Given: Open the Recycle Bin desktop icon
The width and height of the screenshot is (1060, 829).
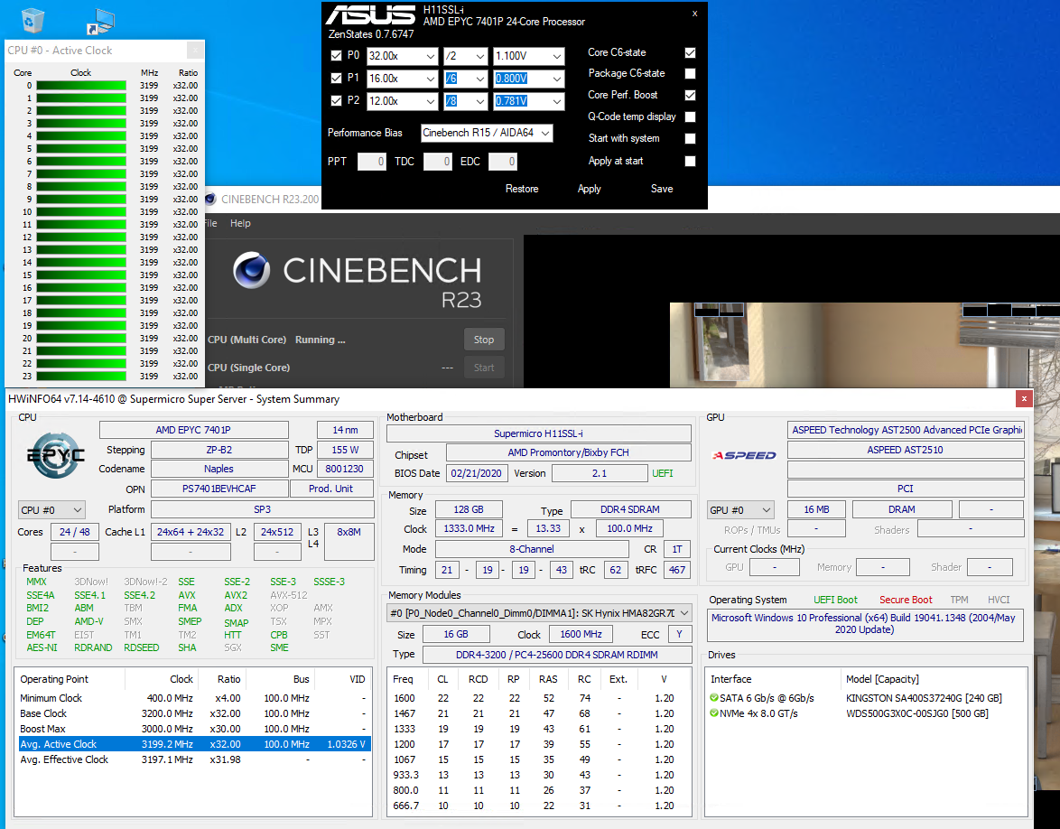Looking at the screenshot, I should pyautogui.click(x=33, y=19).
